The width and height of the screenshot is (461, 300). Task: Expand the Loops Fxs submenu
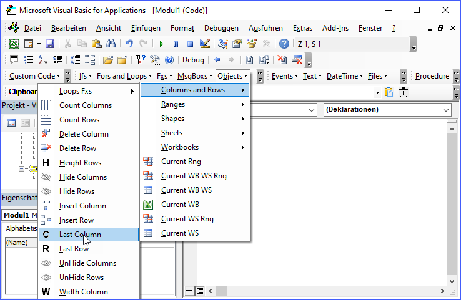89,91
